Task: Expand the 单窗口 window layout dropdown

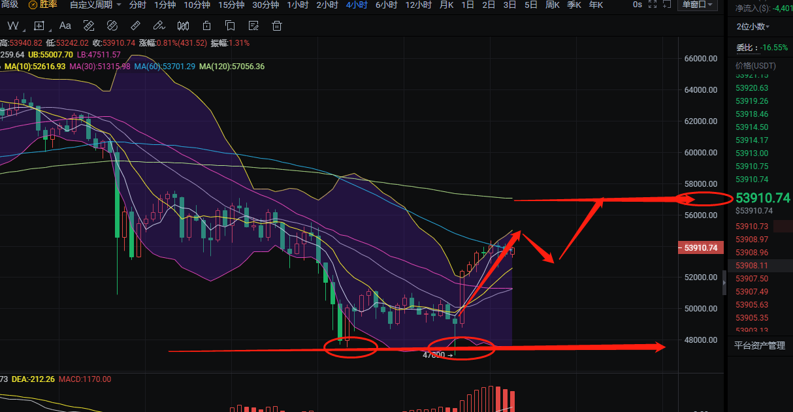Action: click(x=699, y=5)
